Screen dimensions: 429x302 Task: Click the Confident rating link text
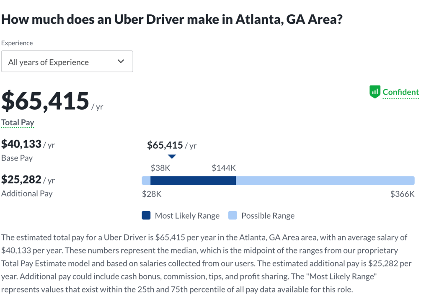coord(401,92)
